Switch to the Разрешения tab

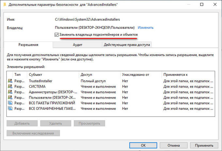click(x=28, y=45)
